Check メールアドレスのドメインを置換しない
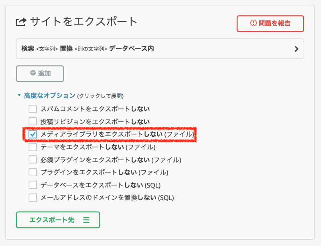 point(33,198)
